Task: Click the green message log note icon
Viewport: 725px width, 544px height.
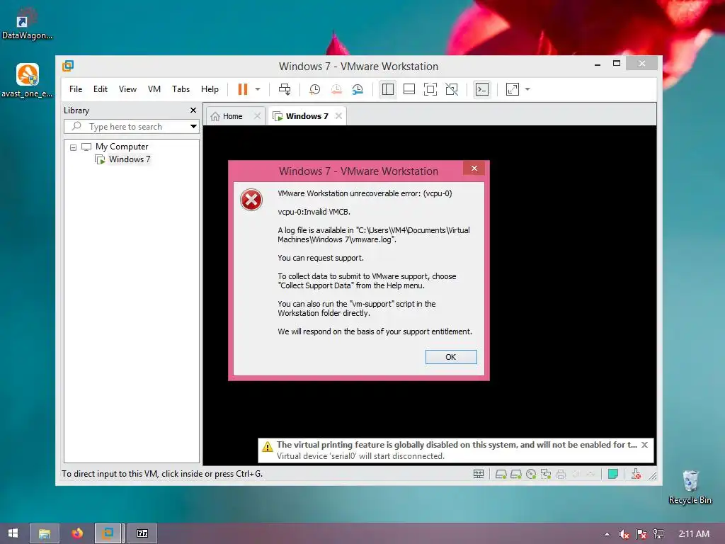Action: pos(613,474)
